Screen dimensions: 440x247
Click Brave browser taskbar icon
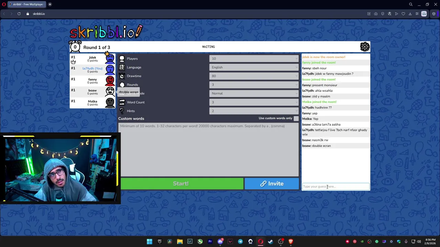[x=291, y=242]
